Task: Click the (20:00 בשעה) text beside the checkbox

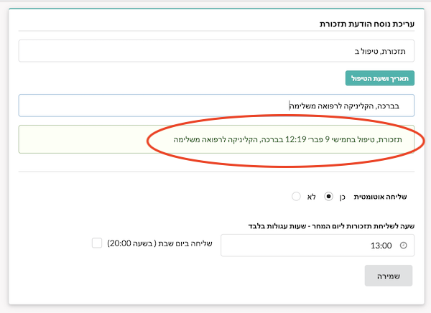Action: coord(131,243)
